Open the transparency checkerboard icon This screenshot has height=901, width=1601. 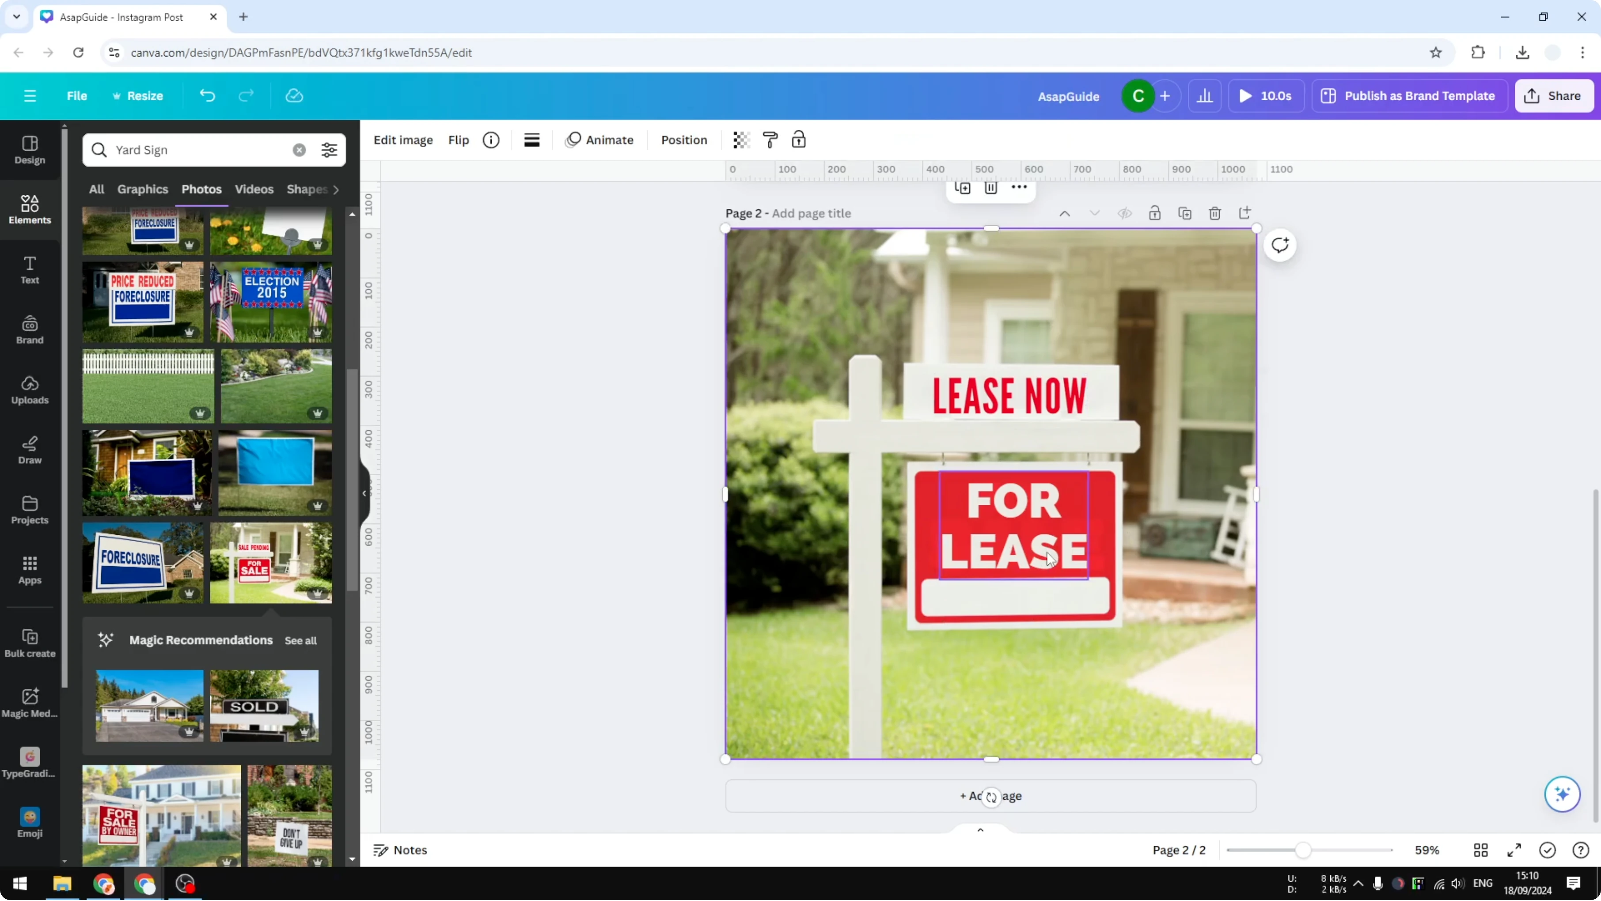point(741,140)
